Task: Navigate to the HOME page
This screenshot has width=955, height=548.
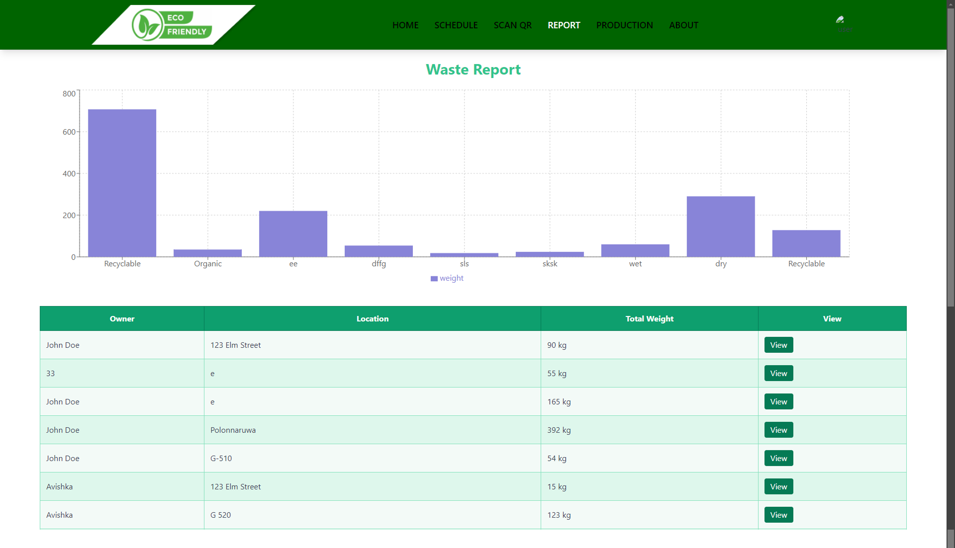Action: coord(405,25)
